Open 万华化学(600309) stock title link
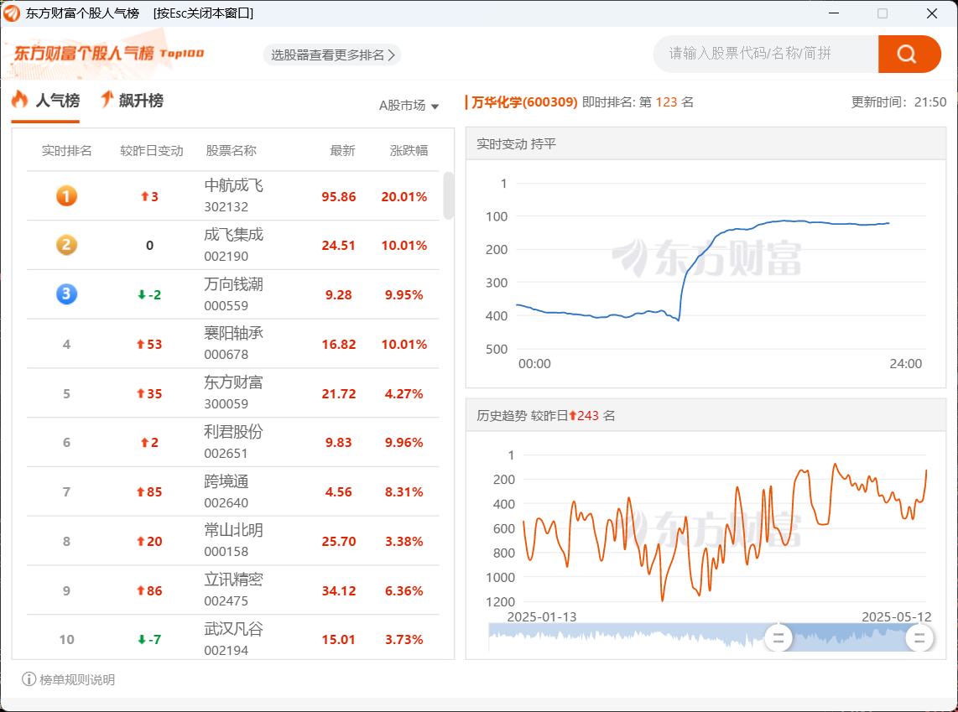The height and width of the screenshot is (712, 958). pos(524,102)
